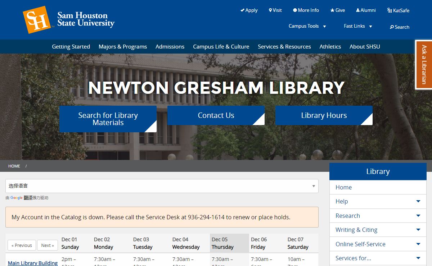Open Getting Started menu
The width and height of the screenshot is (432, 266).
coord(71,46)
